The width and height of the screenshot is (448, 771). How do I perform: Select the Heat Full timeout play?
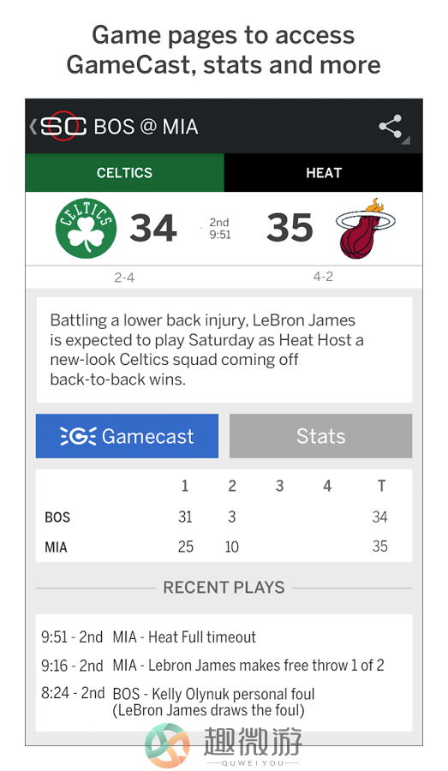(149, 637)
